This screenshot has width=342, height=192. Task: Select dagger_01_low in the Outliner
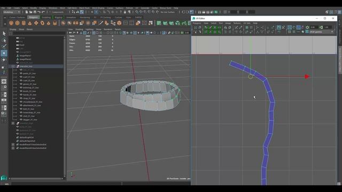[x=30, y=119]
